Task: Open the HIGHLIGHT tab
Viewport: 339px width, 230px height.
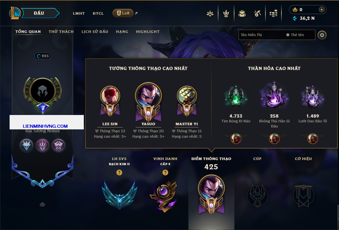Action: [x=148, y=32]
